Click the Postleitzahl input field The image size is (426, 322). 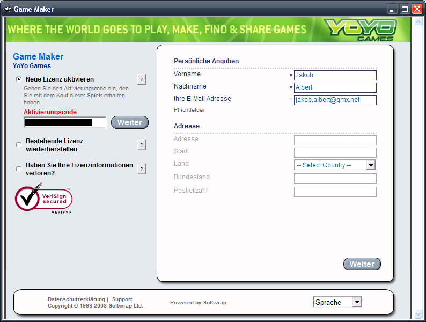[335, 192]
